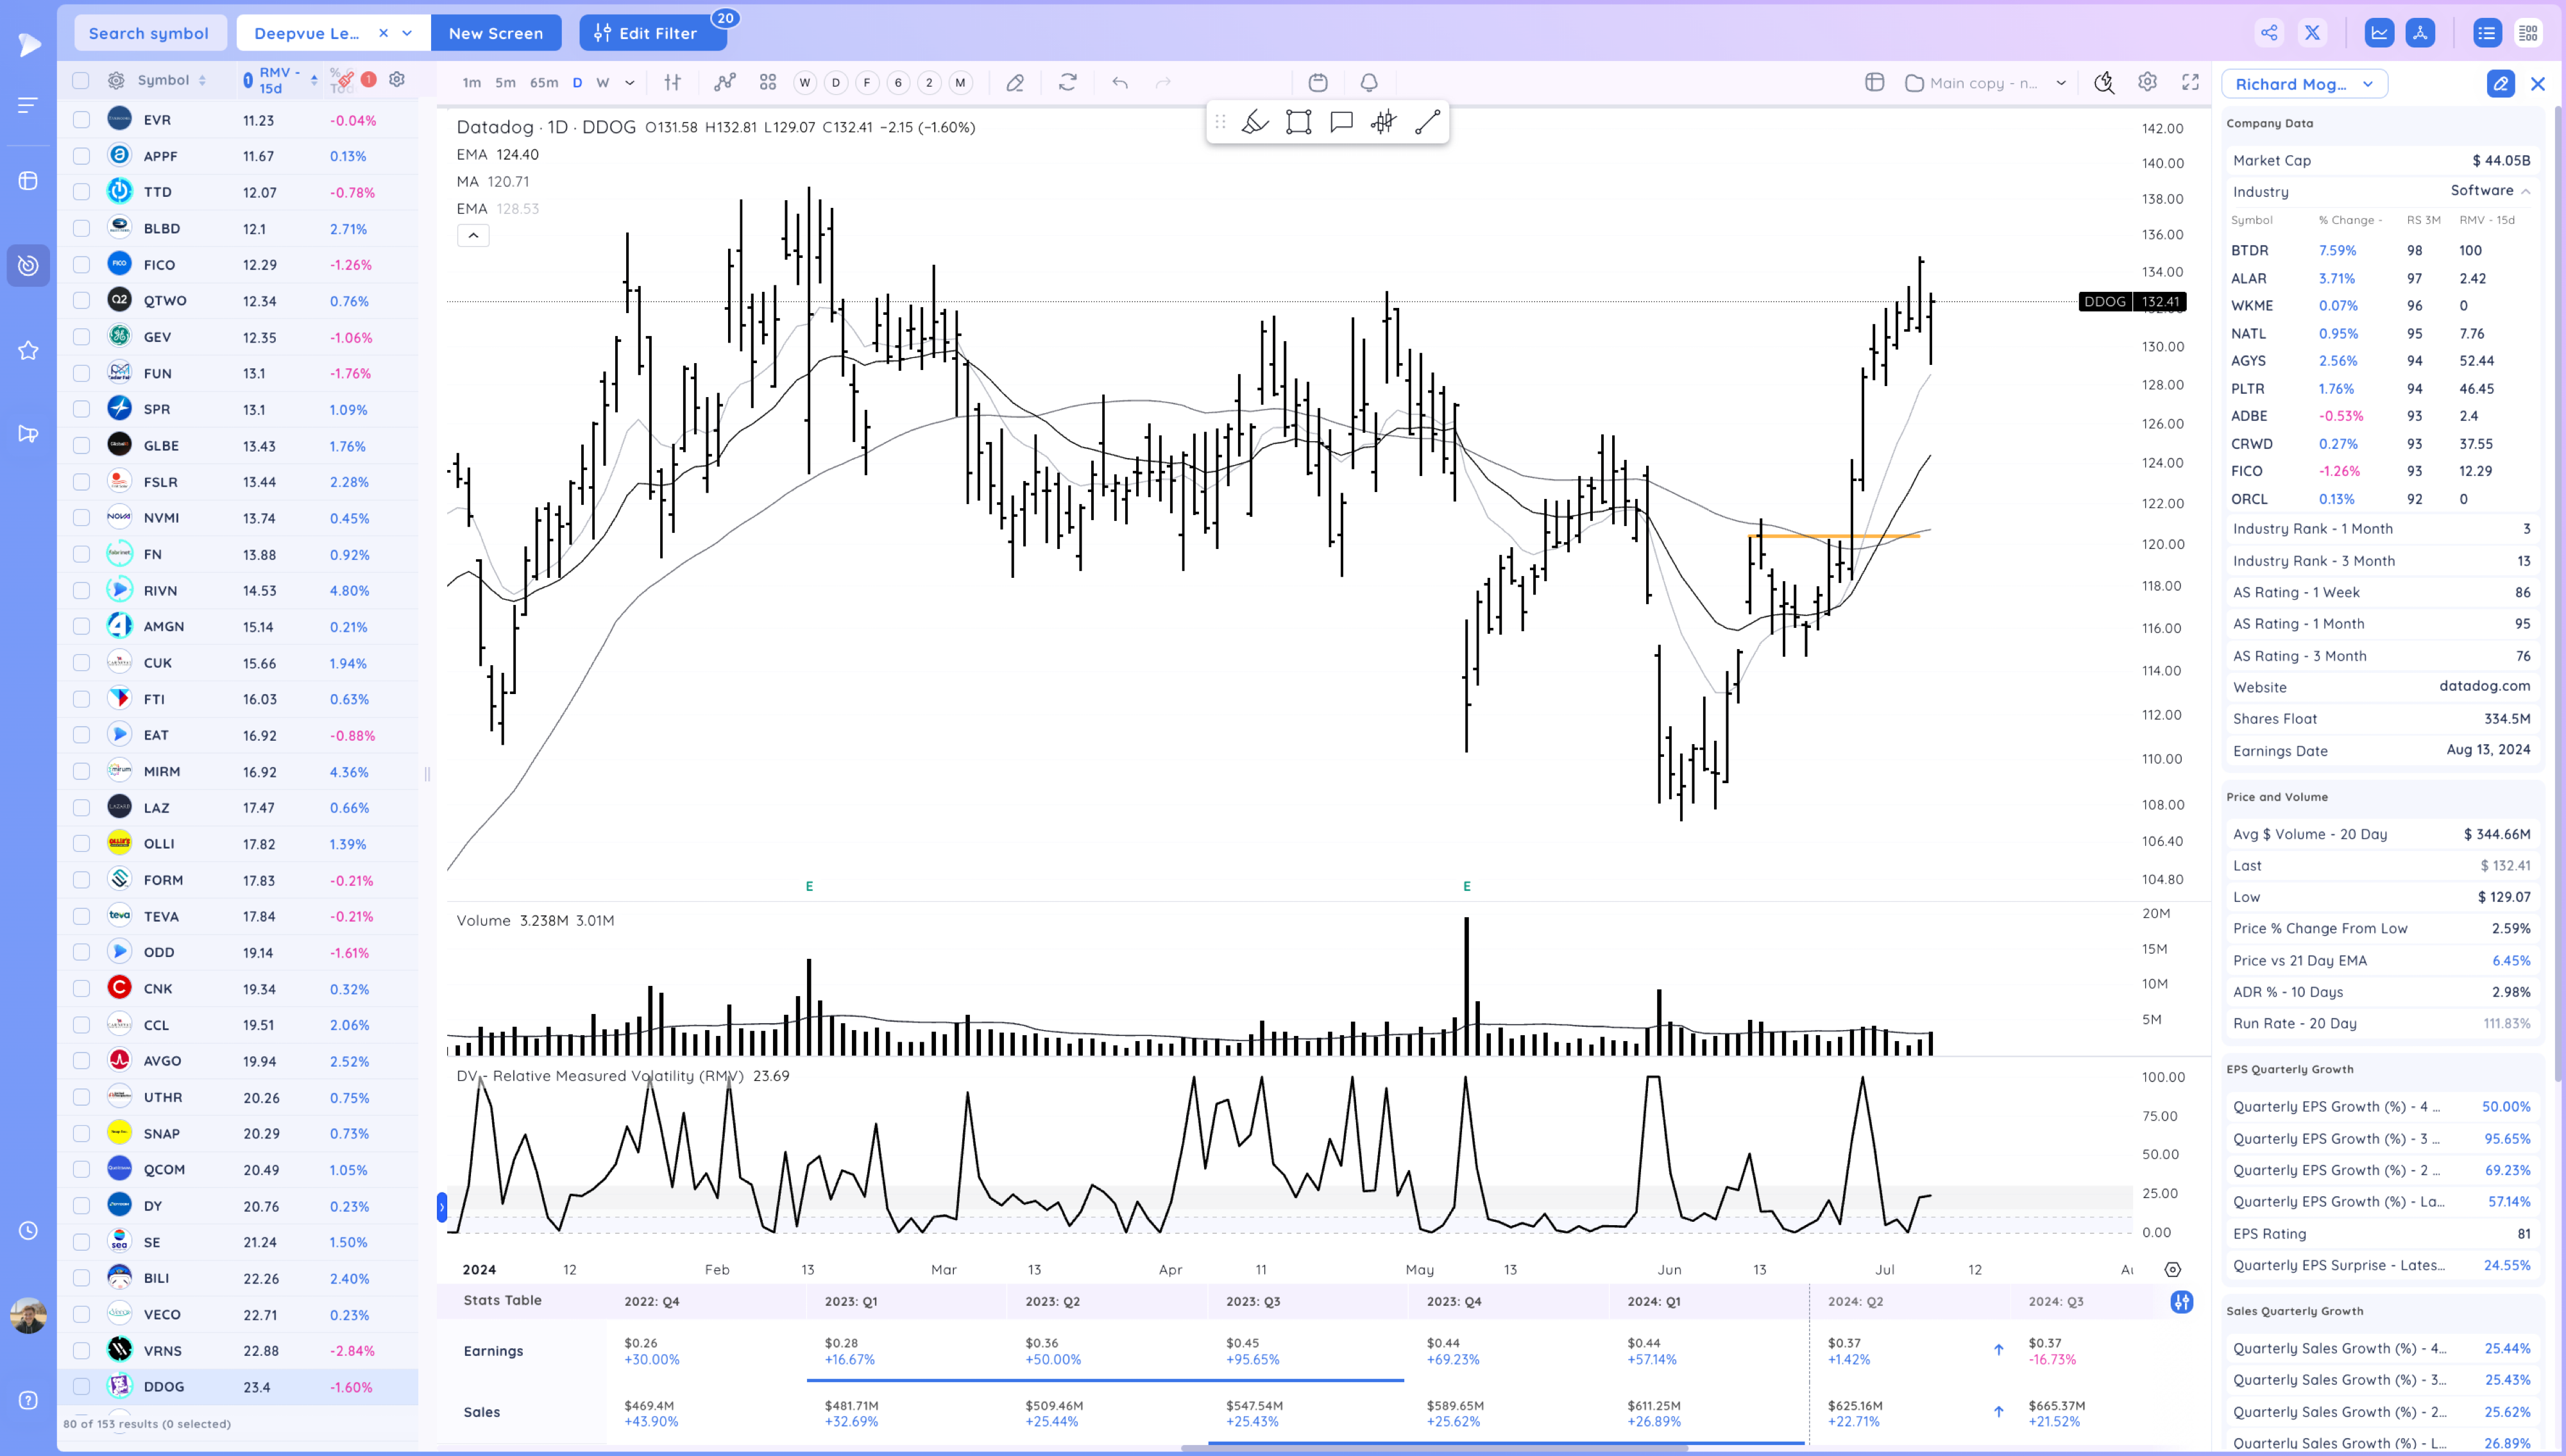Image resolution: width=2566 pixels, height=1456 pixels.
Task: Select the rectangle drawing tool
Action: 1298,123
